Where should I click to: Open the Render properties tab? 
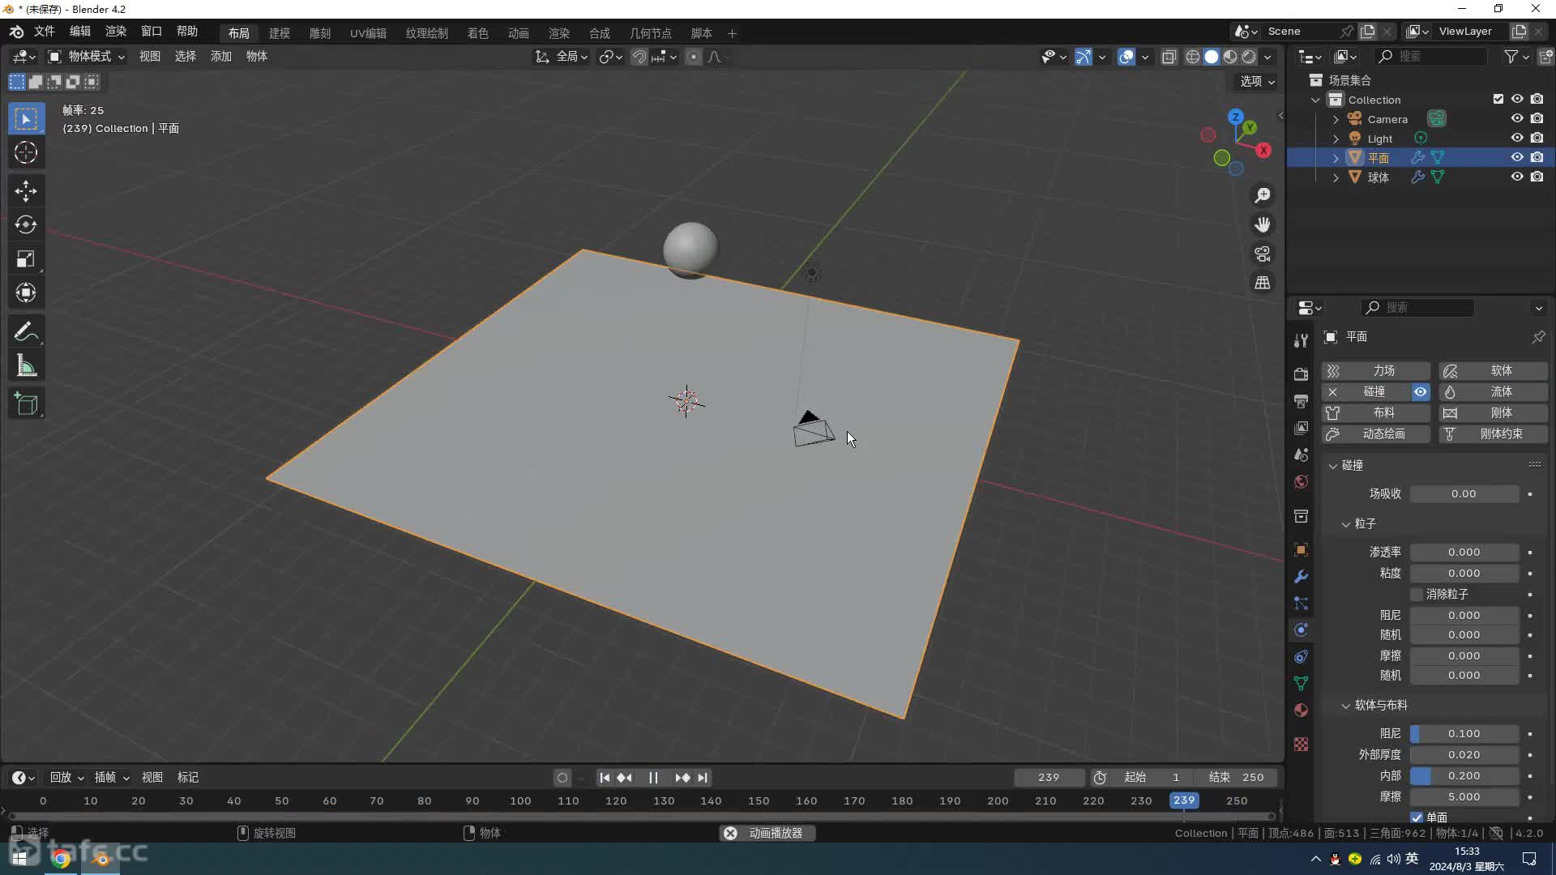tap(1301, 373)
